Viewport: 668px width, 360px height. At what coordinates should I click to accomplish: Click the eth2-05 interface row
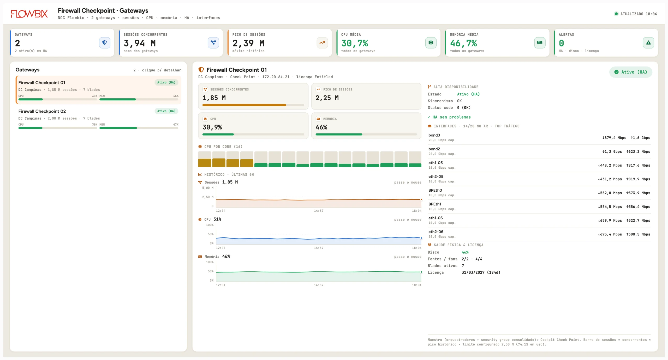(539, 179)
